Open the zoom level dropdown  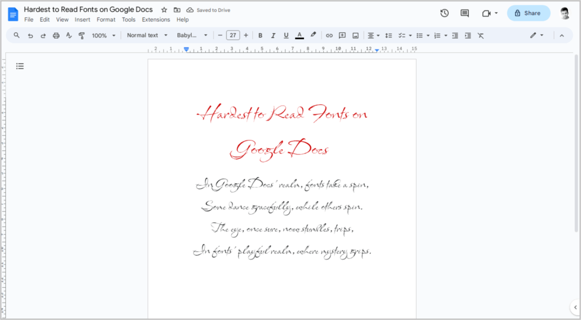103,35
